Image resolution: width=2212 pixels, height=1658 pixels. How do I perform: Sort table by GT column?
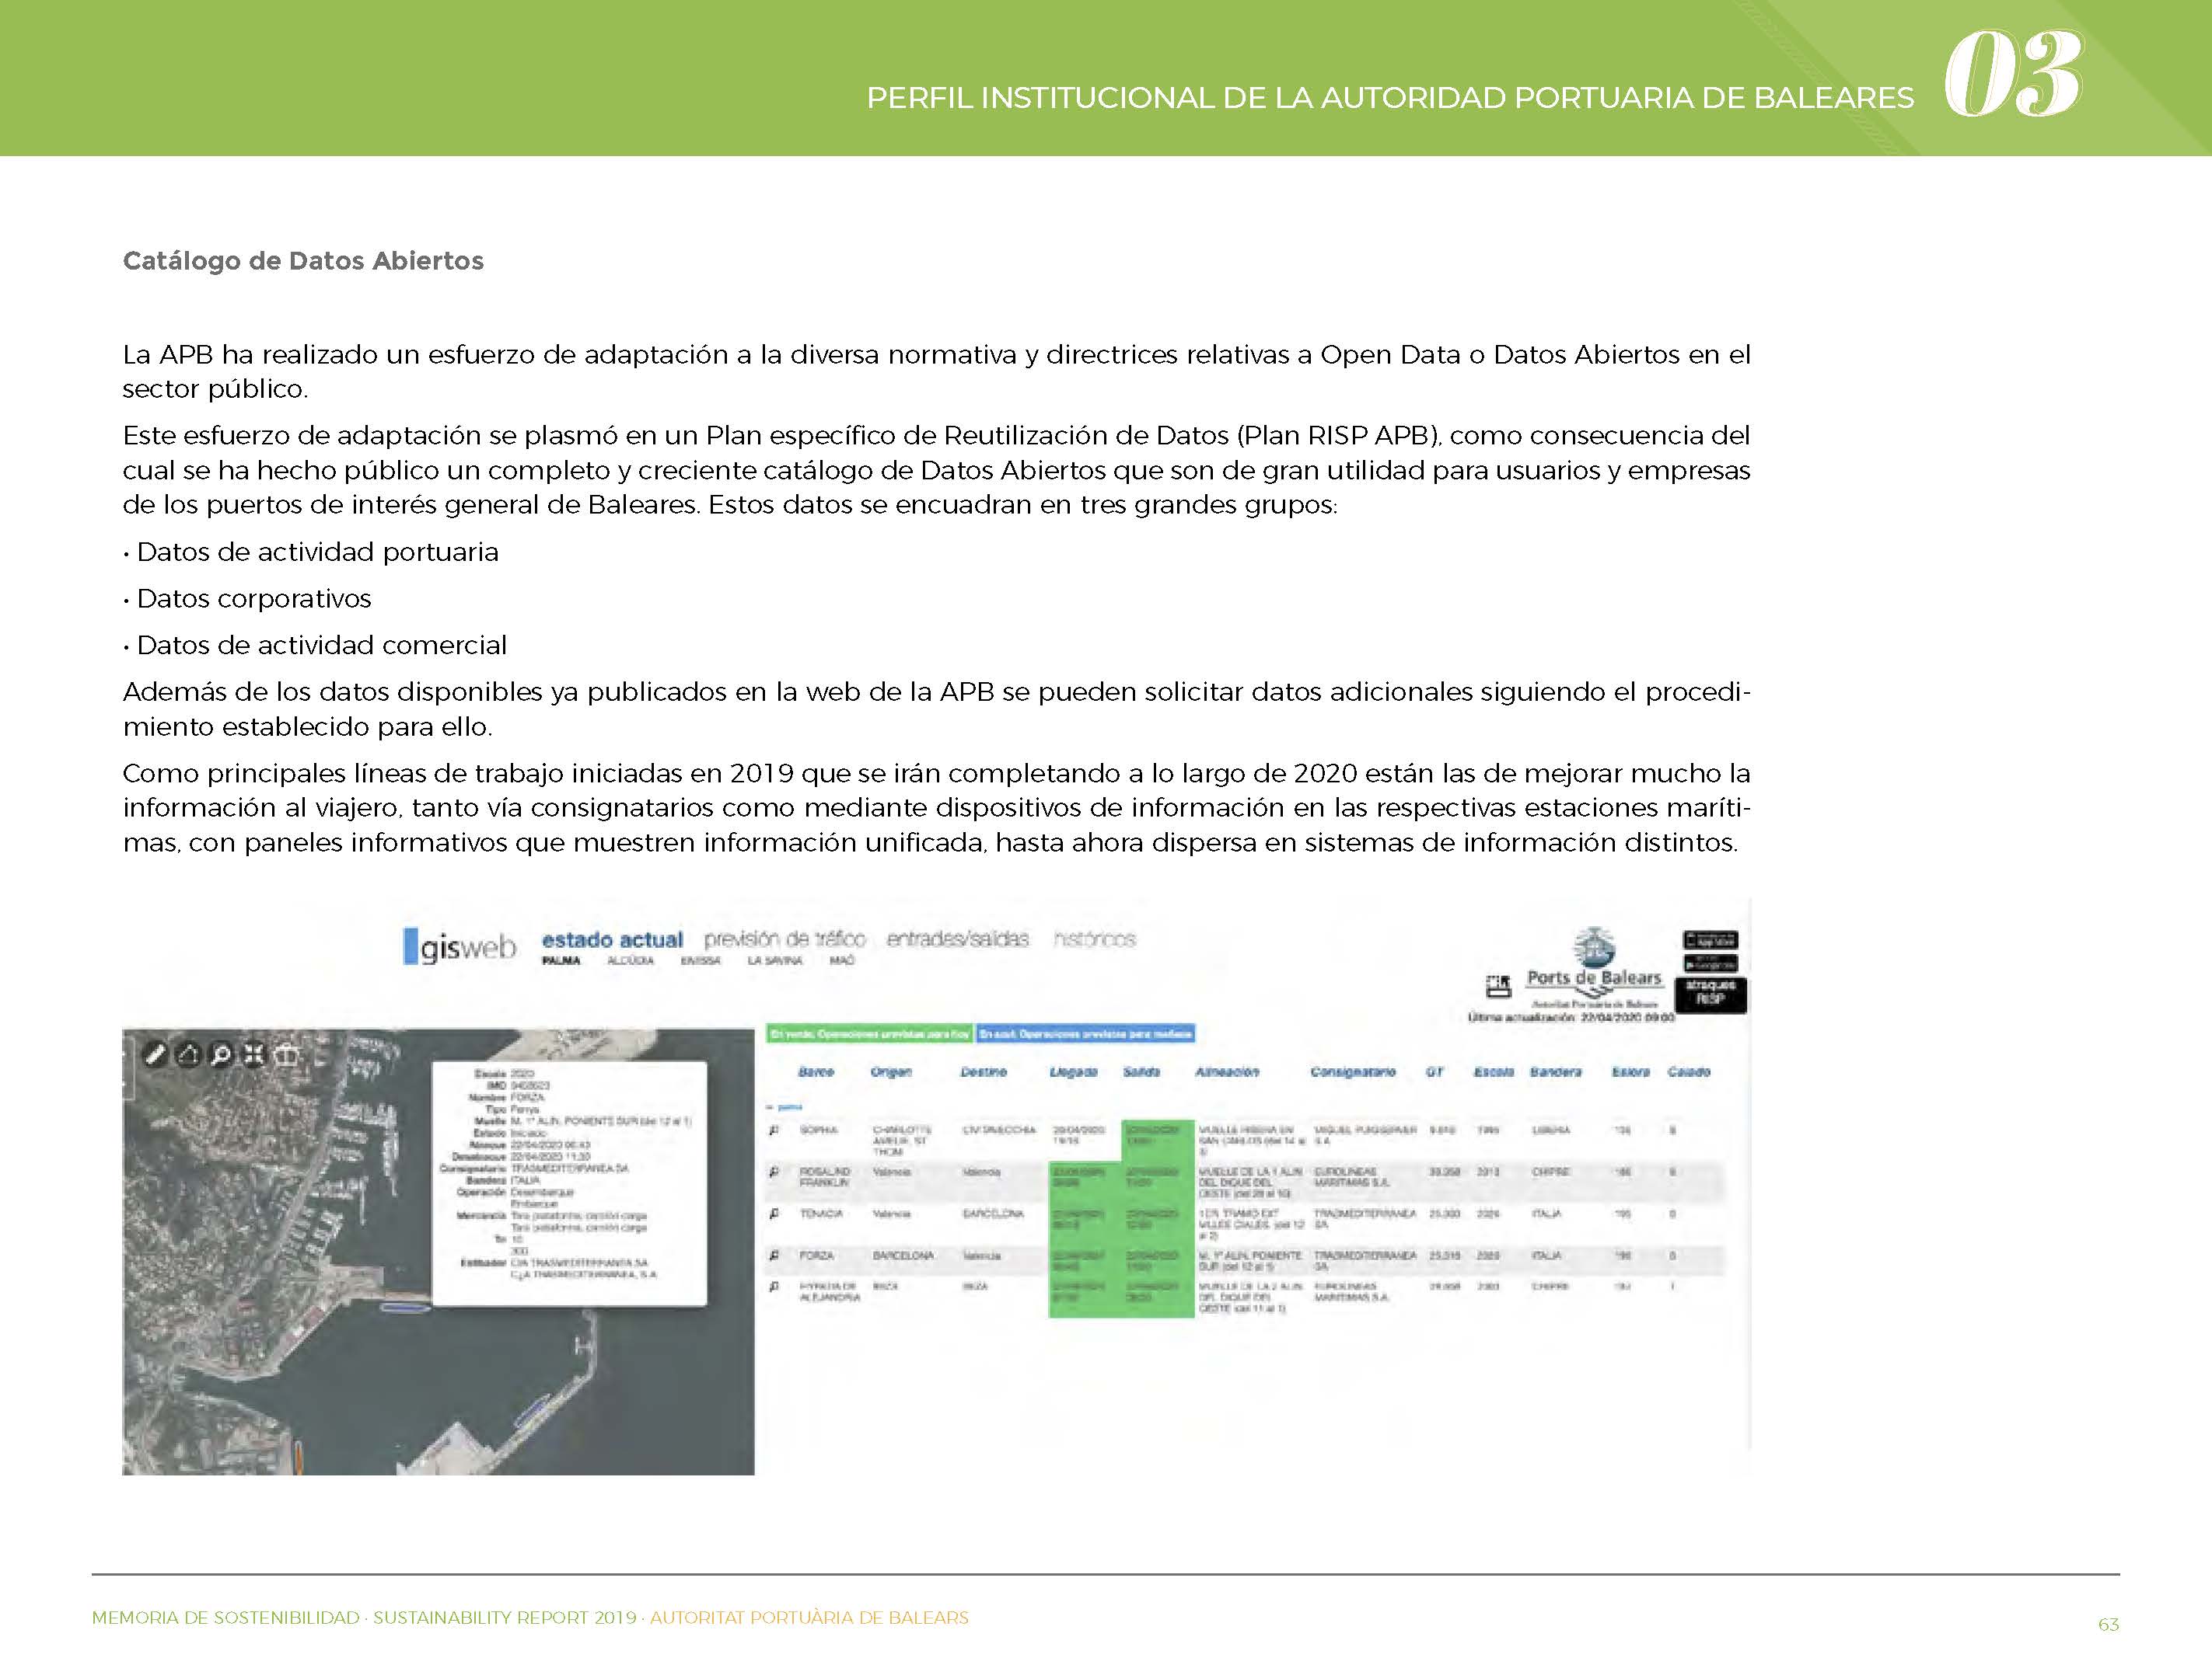1435,1071
